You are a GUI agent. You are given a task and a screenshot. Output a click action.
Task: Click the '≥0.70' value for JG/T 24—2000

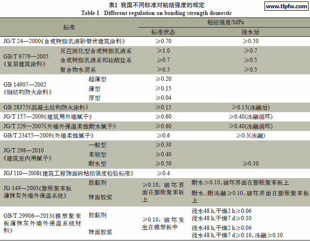pyautogui.click(x=163, y=41)
